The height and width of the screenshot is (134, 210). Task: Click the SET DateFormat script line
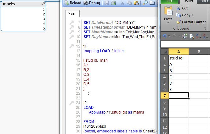click(110, 22)
